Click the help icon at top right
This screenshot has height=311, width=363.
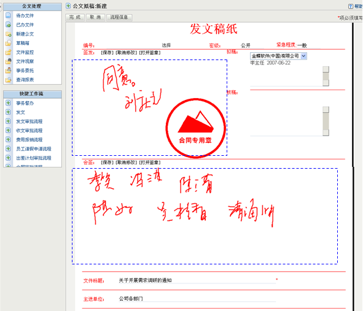[351, 6]
